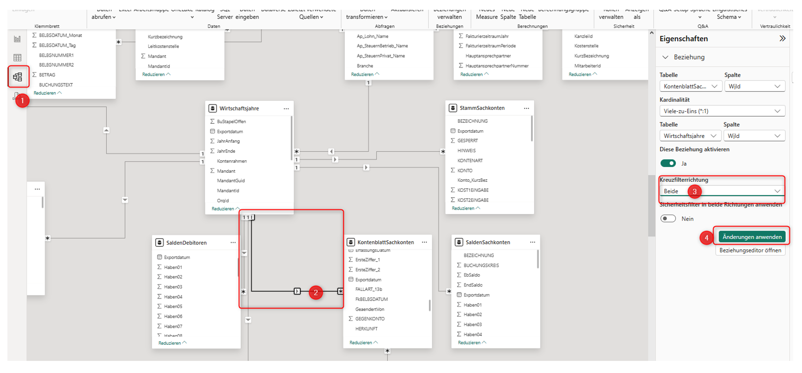Open options of the collapsed left table
Screen dimensions: 802x373
(x=37, y=189)
